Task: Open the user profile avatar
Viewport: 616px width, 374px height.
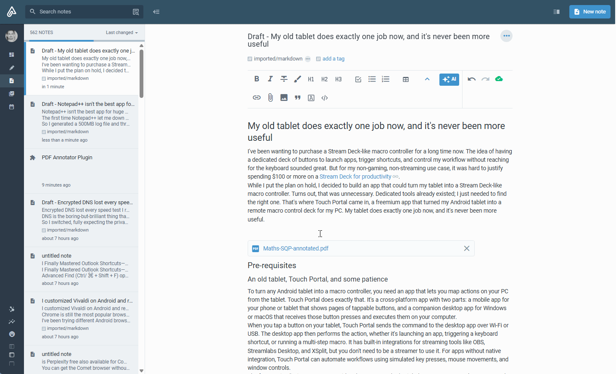Action: (x=12, y=36)
